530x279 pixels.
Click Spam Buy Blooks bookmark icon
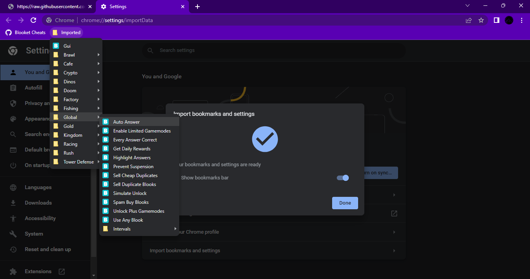pyautogui.click(x=105, y=202)
